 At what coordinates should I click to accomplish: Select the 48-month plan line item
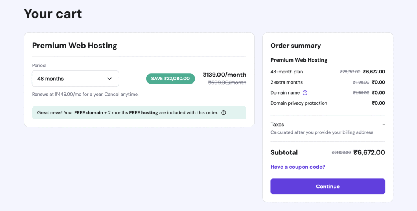click(x=328, y=72)
